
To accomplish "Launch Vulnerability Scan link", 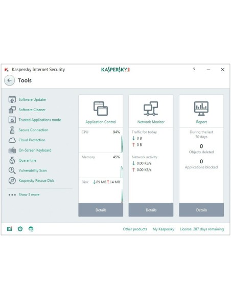I will click(33, 170).
